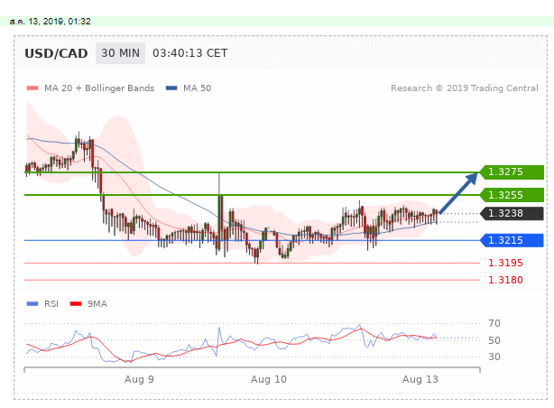Click the RSI legend label
This screenshot has width=554, height=408.
coord(51,303)
